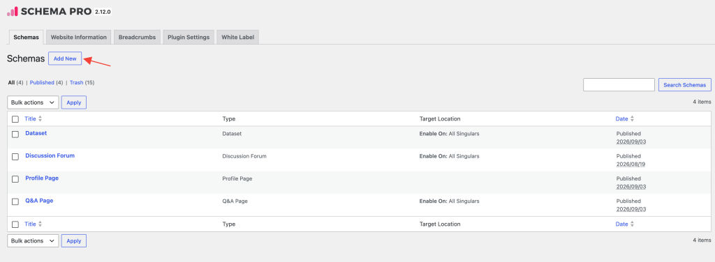Open the top Bulk actions dropdown
The height and width of the screenshot is (262, 715).
[x=33, y=102]
